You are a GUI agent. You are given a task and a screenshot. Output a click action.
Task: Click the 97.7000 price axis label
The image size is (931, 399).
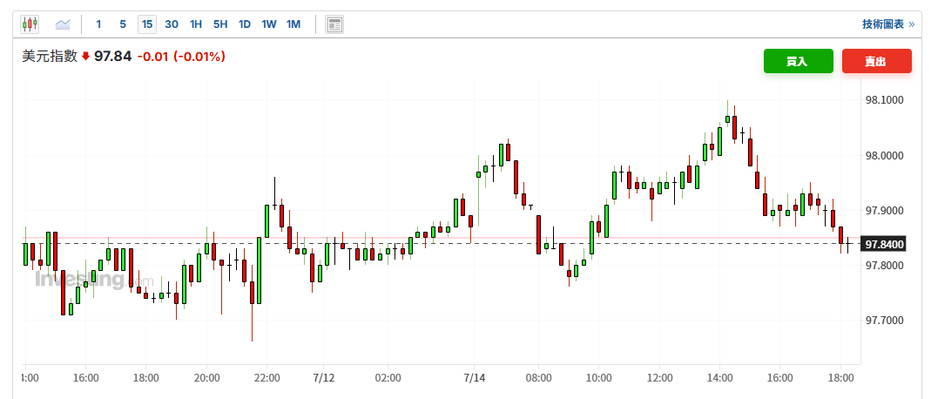pyautogui.click(x=884, y=321)
